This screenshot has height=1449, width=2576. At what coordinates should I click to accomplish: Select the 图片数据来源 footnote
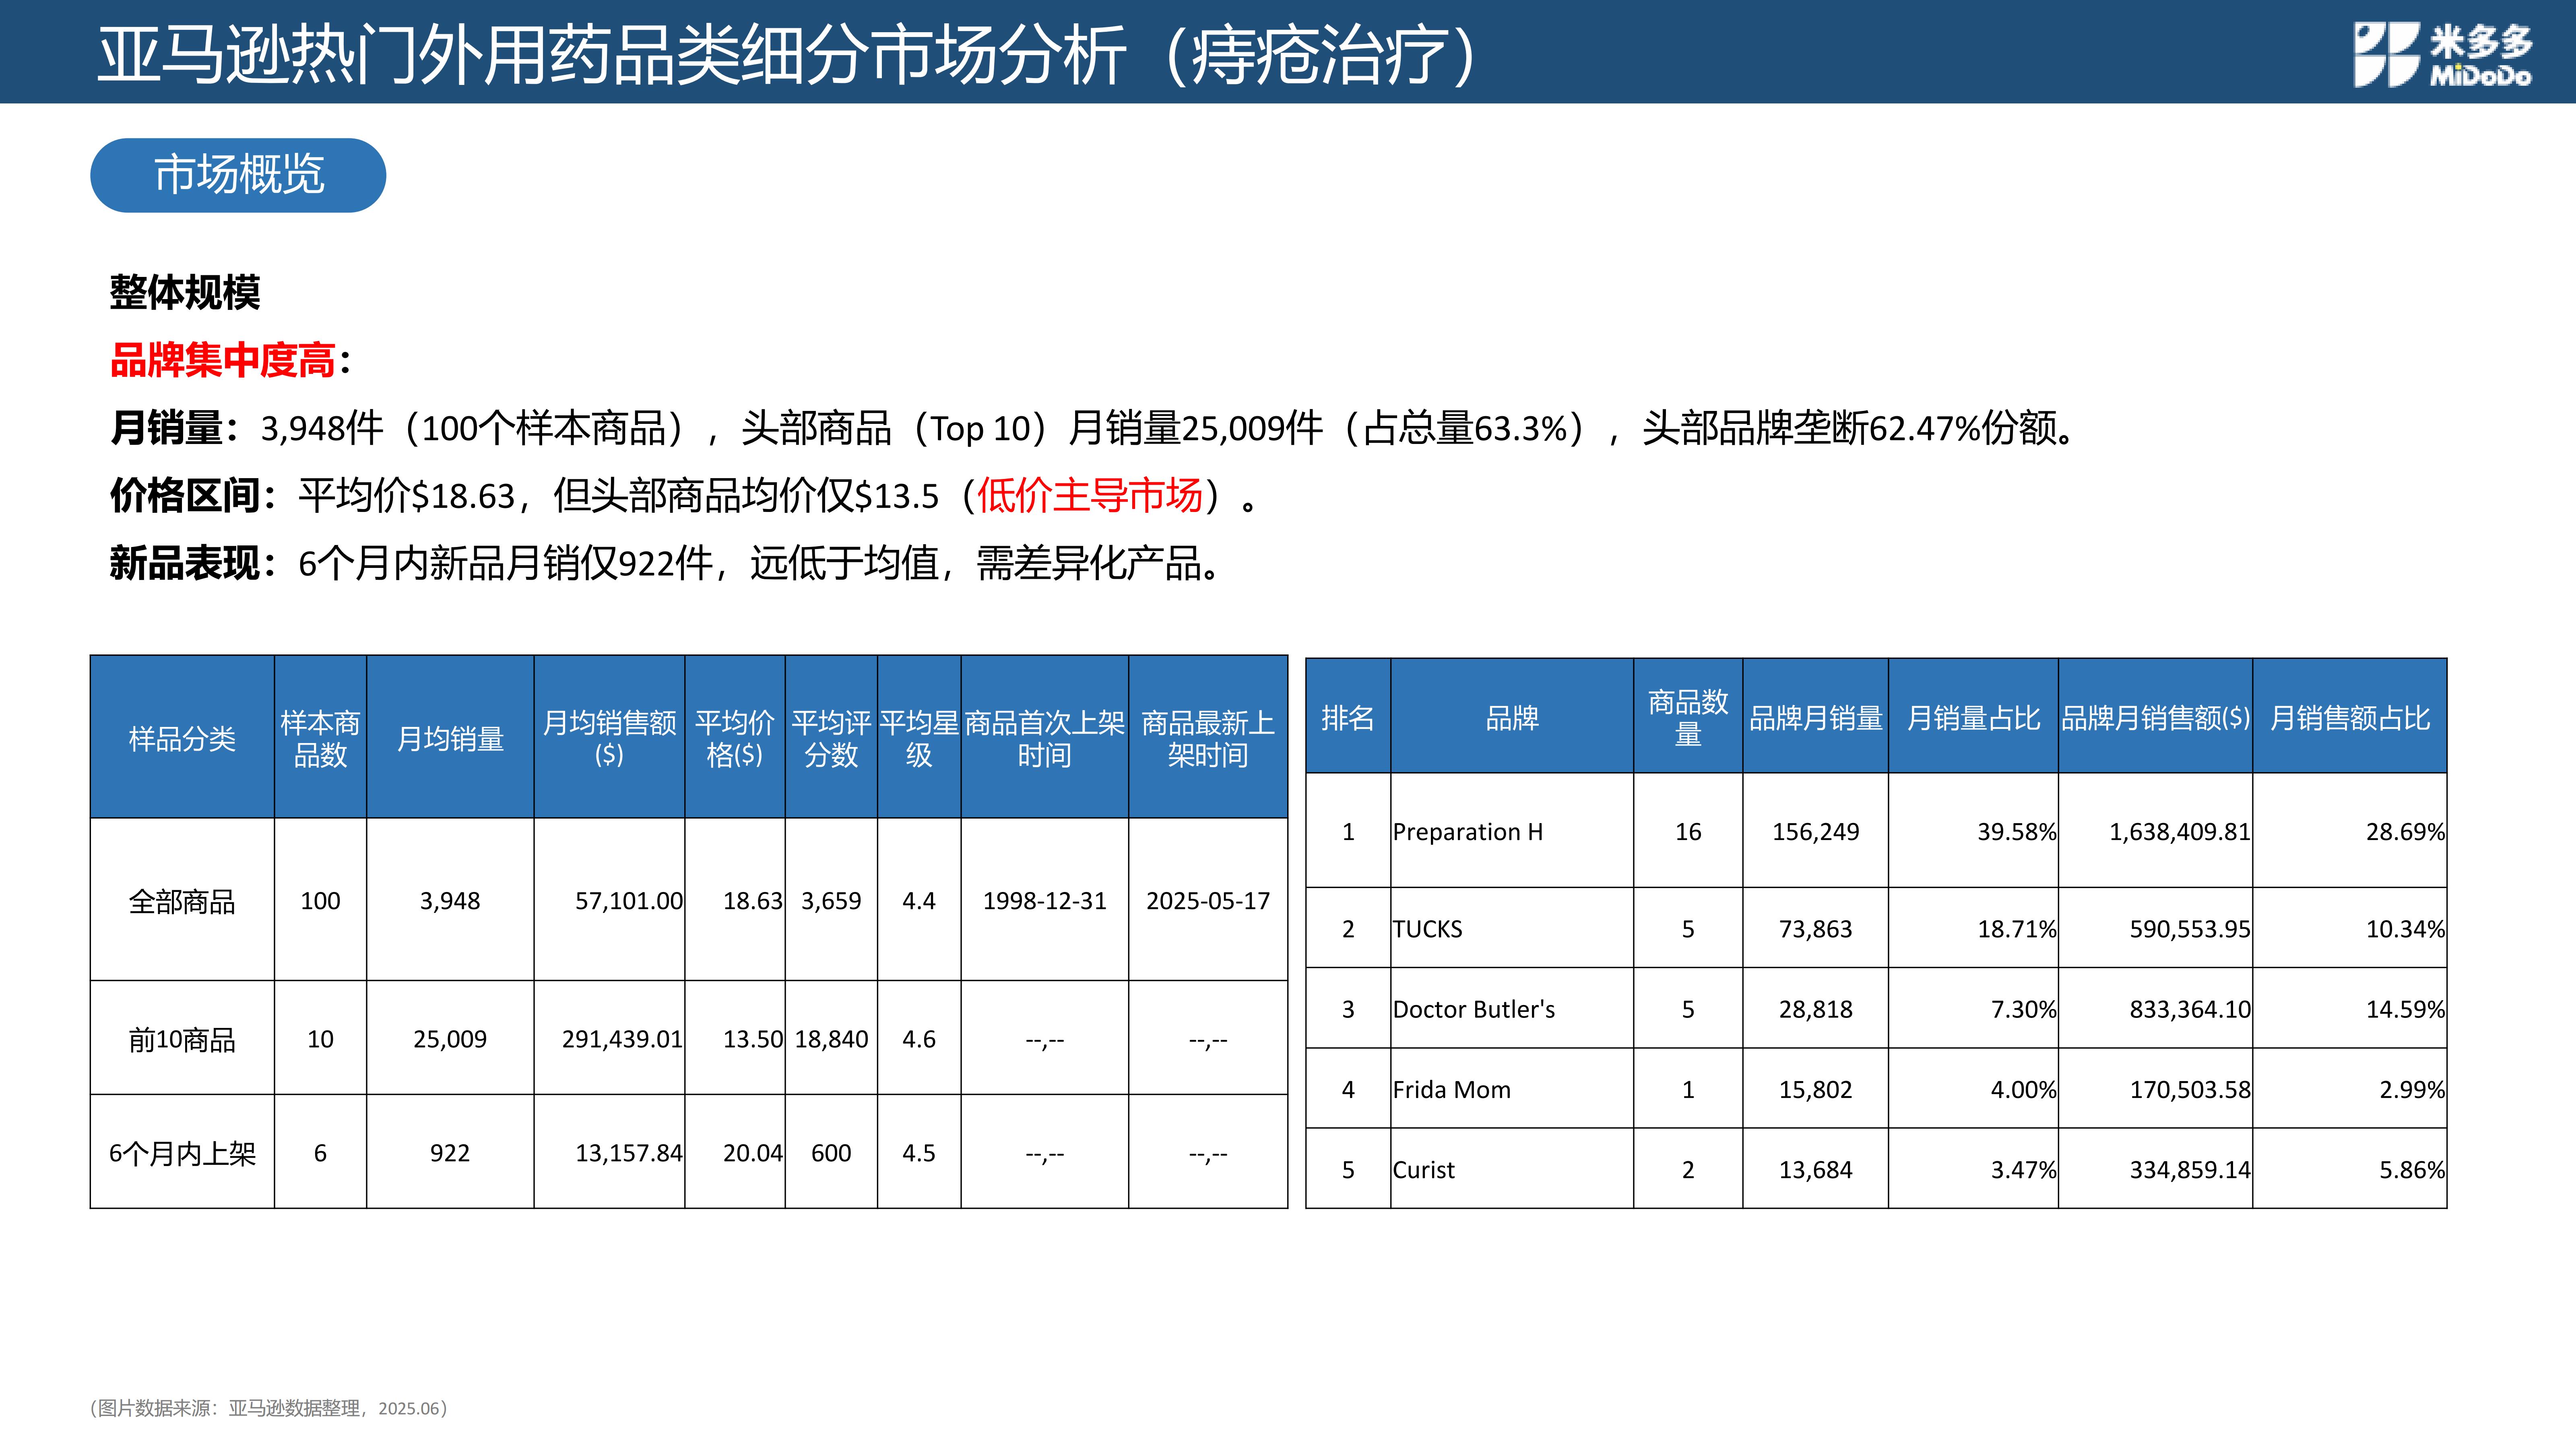point(269,1408)
